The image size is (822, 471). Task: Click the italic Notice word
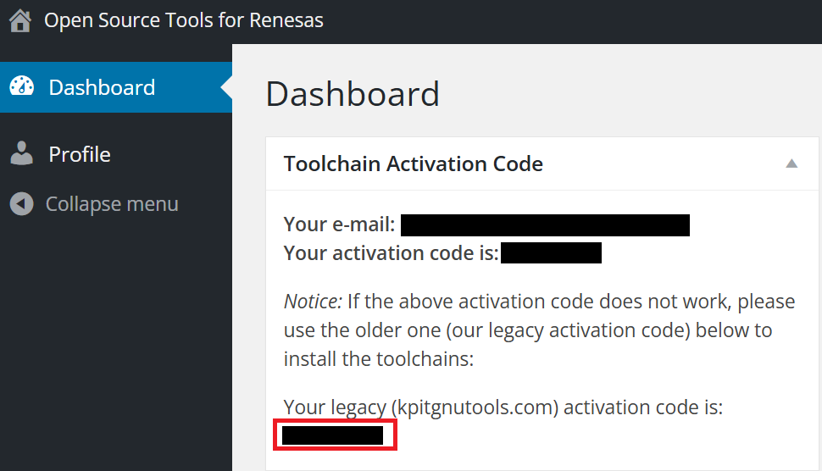[x=311, y=302]
